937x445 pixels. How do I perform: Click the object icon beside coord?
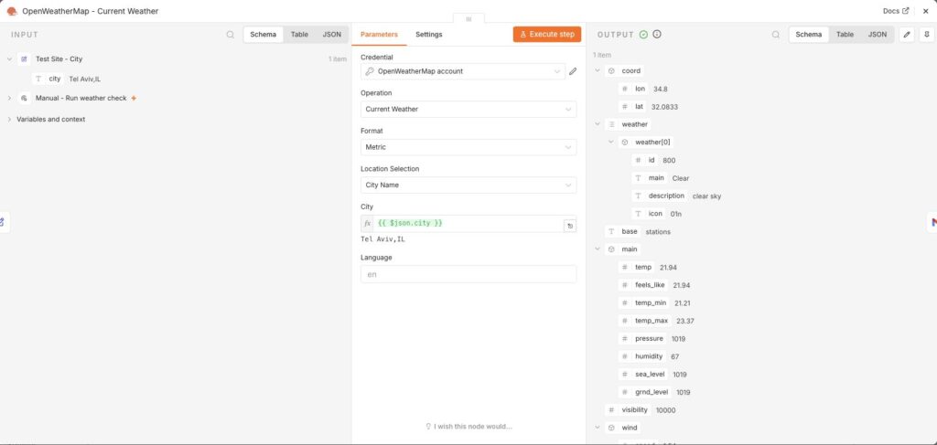click(x=611, y=70)
